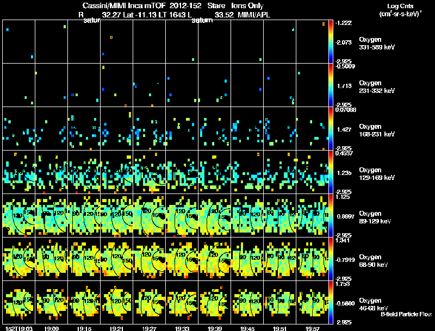Select the Oxygen 46-68 keV label
This screenshot has width=435, height=331.
373,304
